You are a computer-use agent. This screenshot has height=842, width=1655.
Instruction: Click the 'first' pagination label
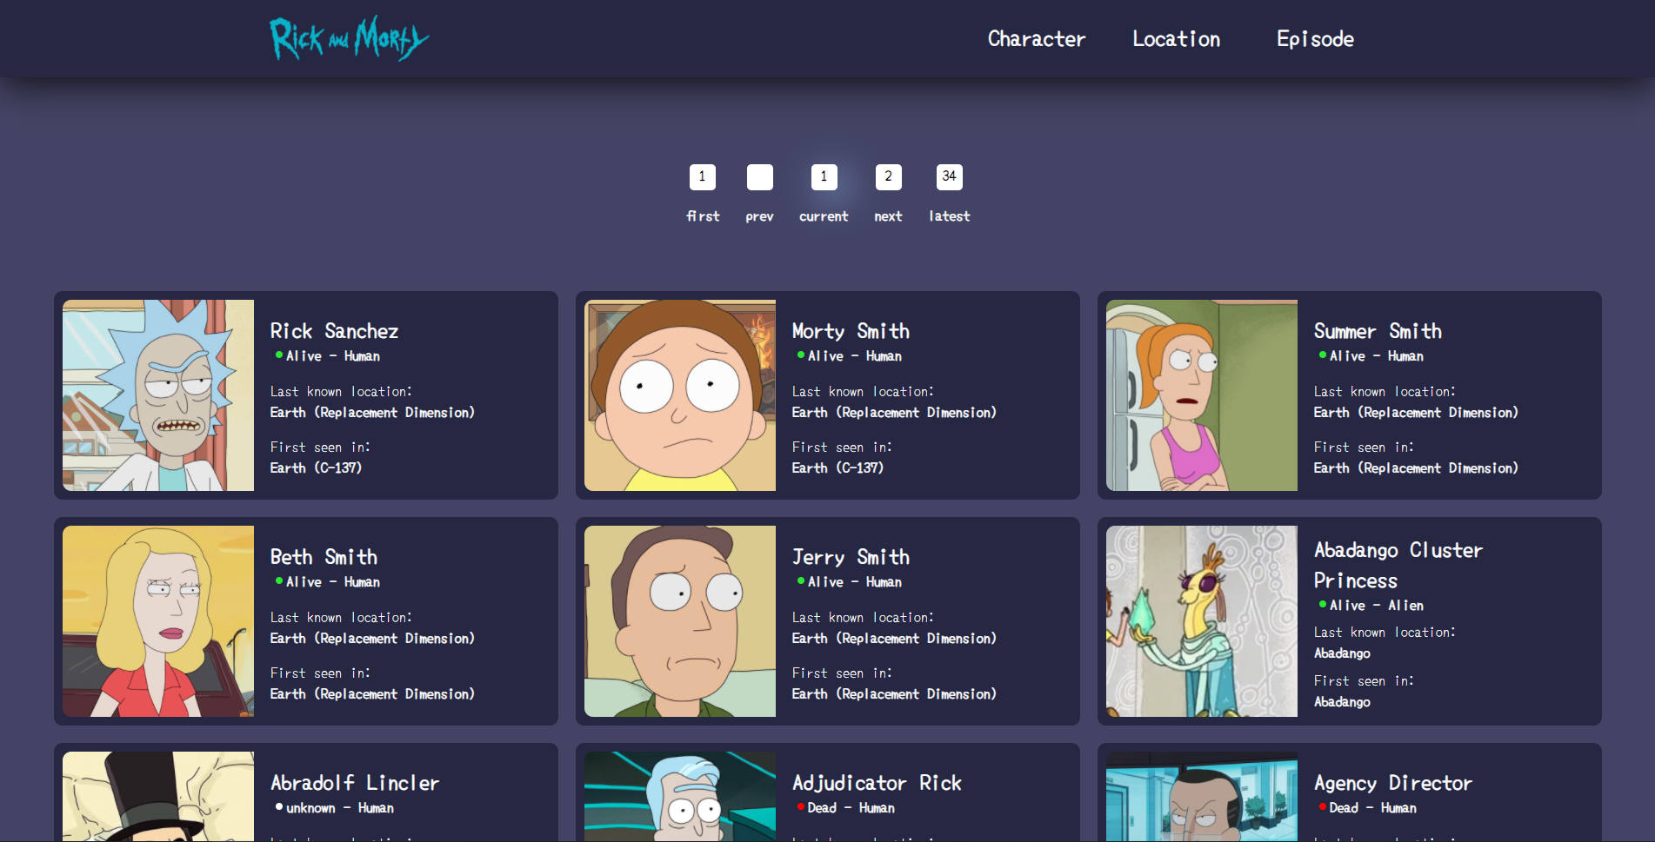pos(703,216)
